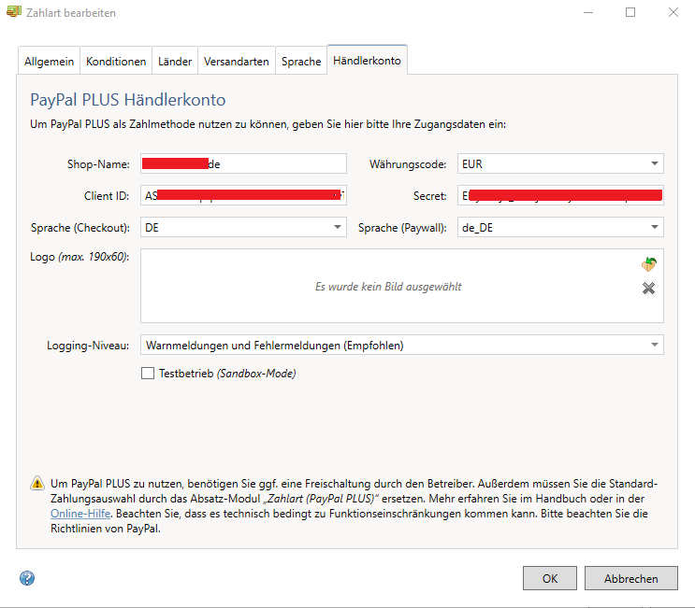Enable Testbetrieb Sandbox-Mode checkbox
Viewport: 695px width, 608px height.
148,374
